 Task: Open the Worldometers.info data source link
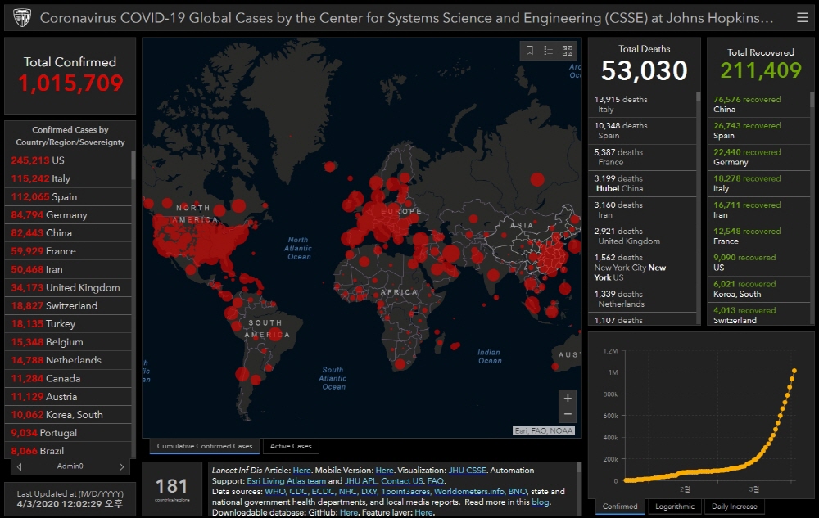(469, 492)
